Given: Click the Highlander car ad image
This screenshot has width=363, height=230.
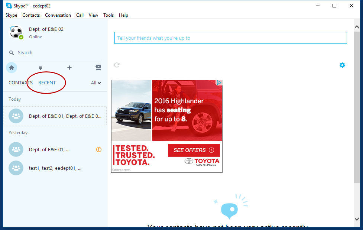Looking at the screenshot, I should [x=131, y=110].
